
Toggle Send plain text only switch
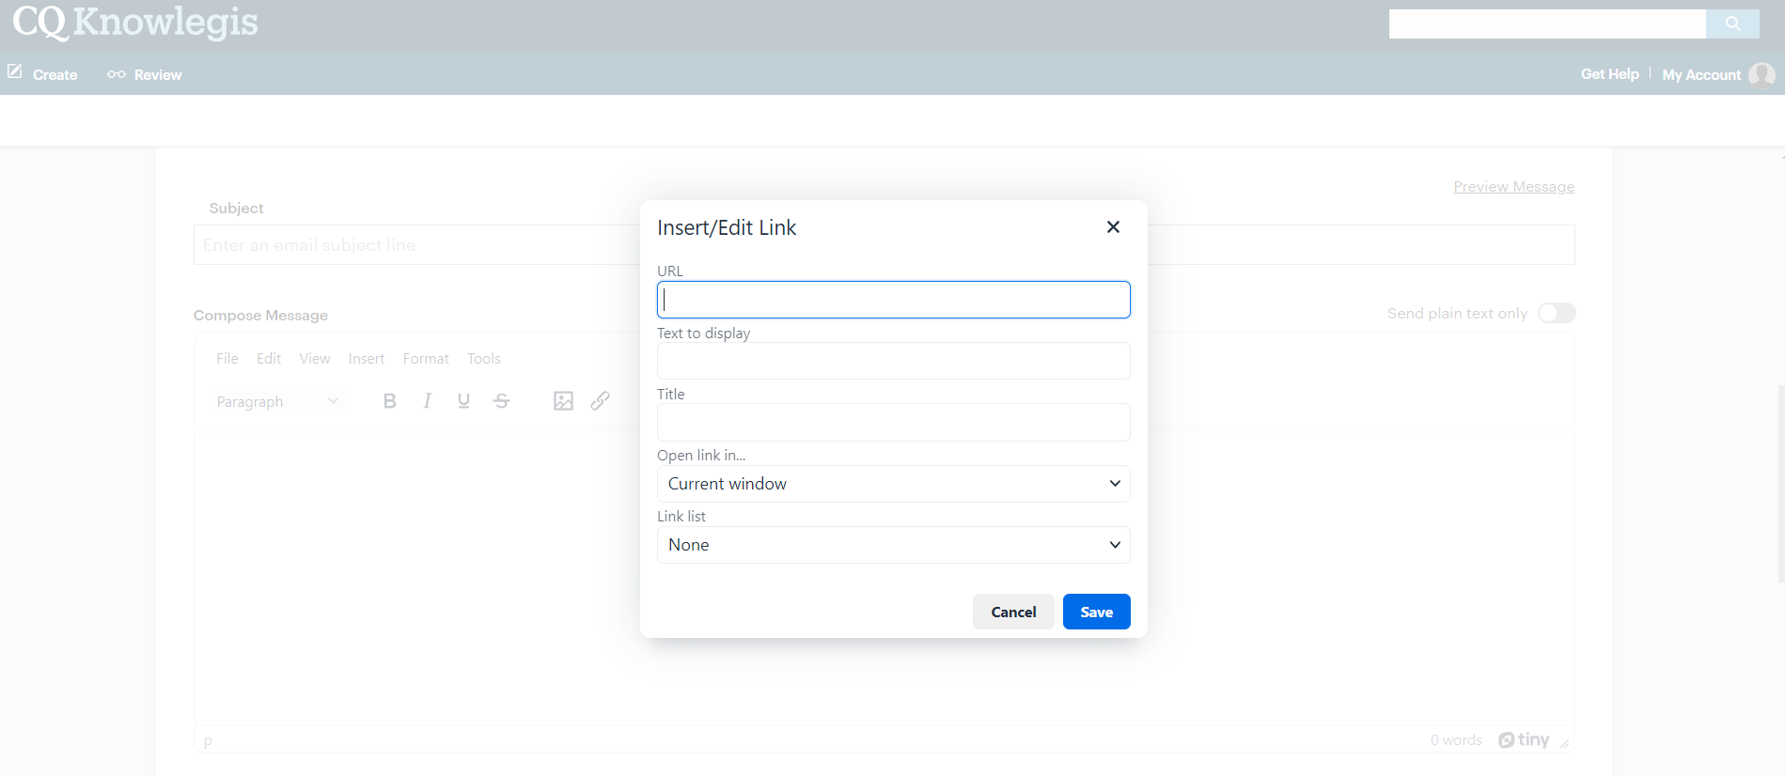tap(1556, 313)
